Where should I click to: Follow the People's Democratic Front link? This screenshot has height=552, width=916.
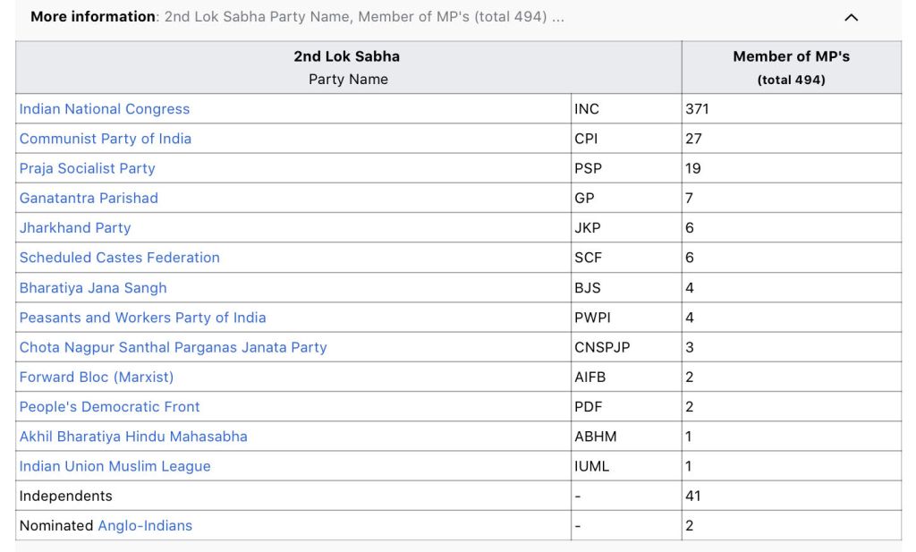coord(110,407)
